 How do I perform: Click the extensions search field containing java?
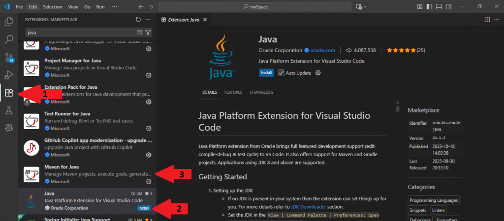[x=79, y=32]
